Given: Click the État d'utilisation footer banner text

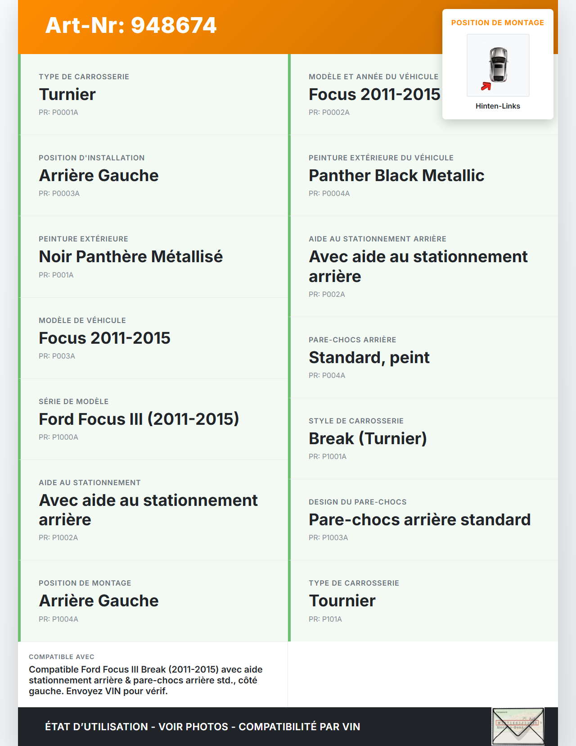Looking at the screenshot, I should tap(202, 727).
